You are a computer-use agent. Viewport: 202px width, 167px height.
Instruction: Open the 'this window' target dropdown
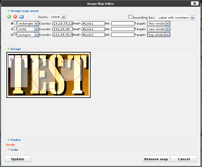[x=159, y=23]
